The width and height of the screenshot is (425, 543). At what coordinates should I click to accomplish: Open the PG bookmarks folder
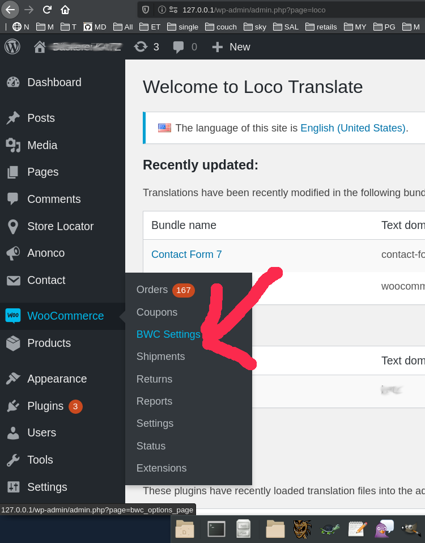[x=384, y=27]
